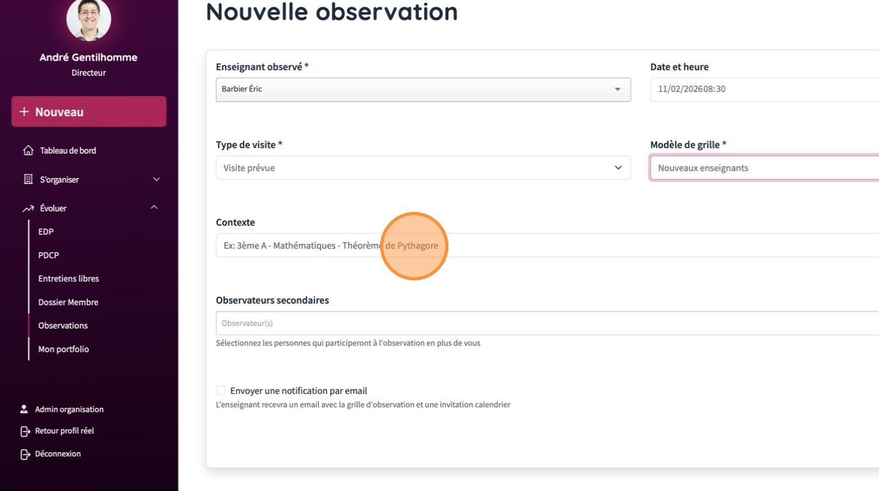Screen dimensions: 879x491
Task: Click the logout icon beside Déconnexion
Action: click(x=25, y=454)
